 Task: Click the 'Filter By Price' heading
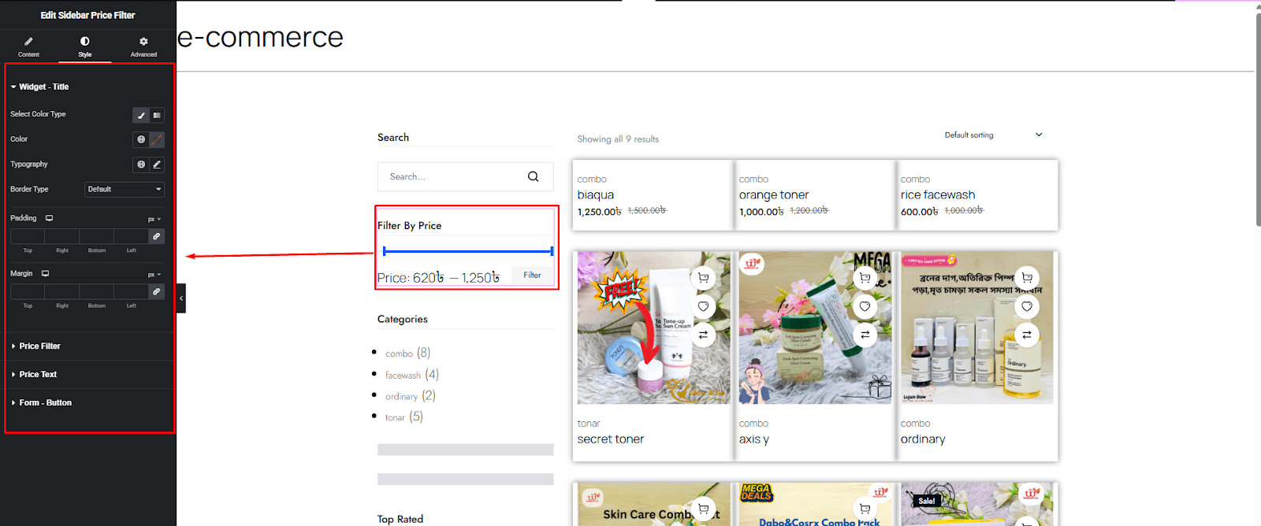coord(409,226)
